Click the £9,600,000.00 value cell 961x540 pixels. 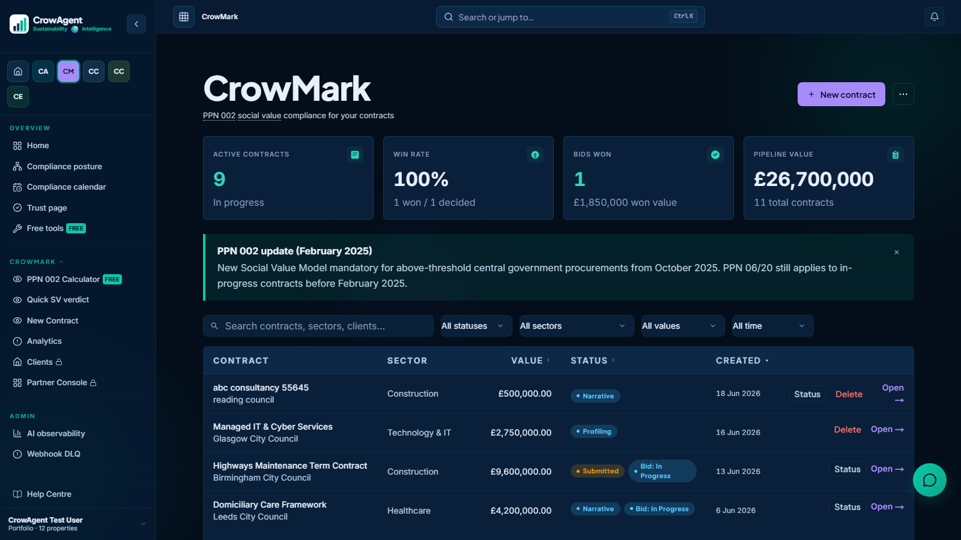coord(521,472)
